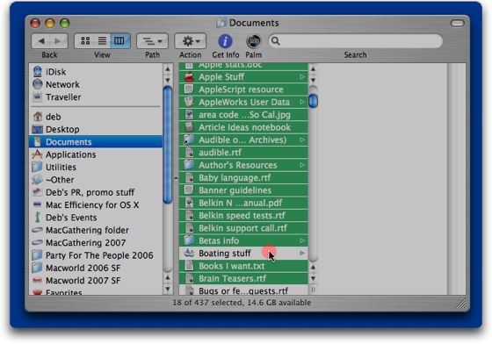Image resolution: width=492 pixels, height=344 pixels.
Task: Select MacGathering folder in sidebar
Action: tap(96, 230)
